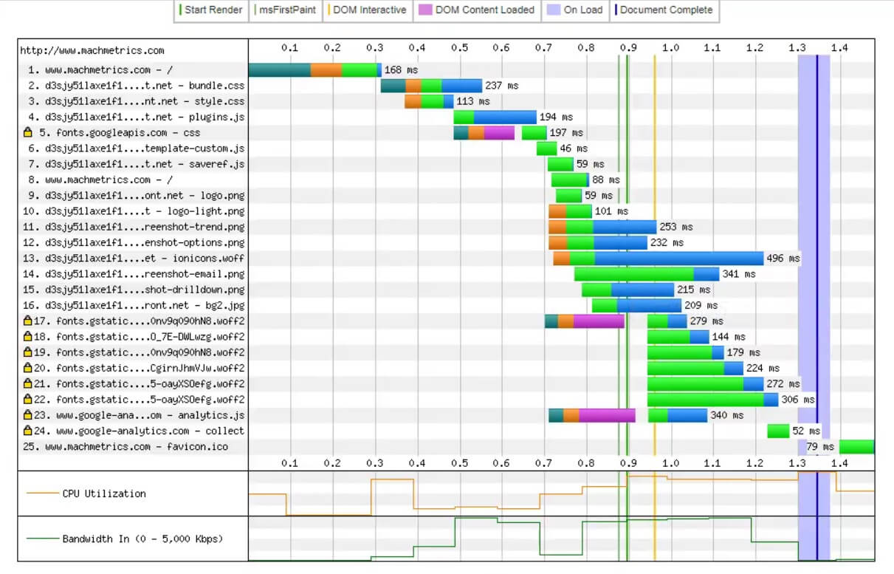Image resolution: width=894 pixels, height=574 pixels.
Task: Click the purple DOM Content Loaded swatch
Action: tap(424, 10)
